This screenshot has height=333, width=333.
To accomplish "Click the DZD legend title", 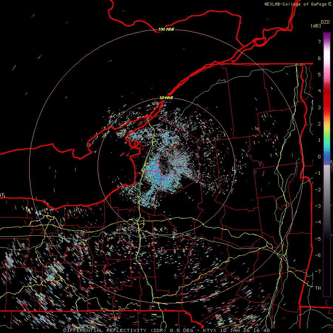I will point(325,22).
